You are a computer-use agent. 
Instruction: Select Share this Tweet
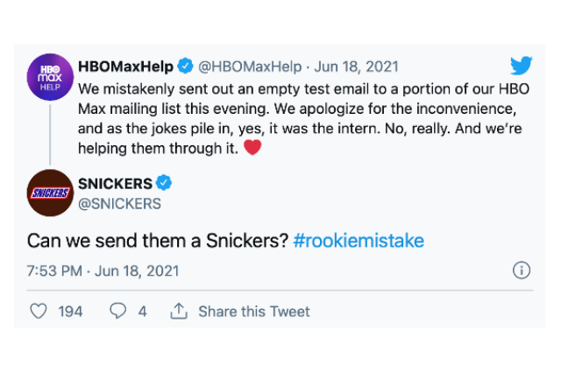coord(254,312)
